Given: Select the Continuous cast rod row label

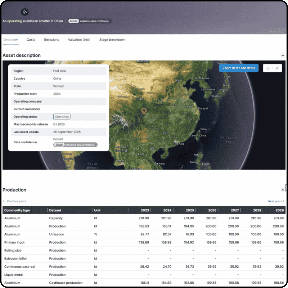Looking at the screenshot, I should coord(19,267).
